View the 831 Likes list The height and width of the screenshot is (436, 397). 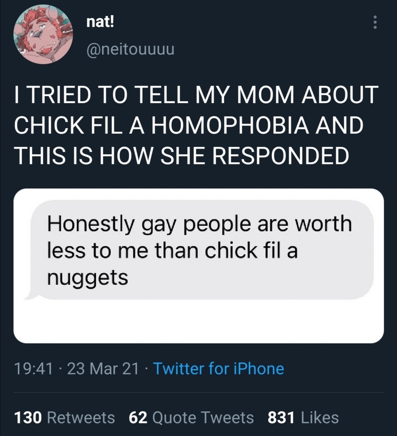click(x=303, y=418)
